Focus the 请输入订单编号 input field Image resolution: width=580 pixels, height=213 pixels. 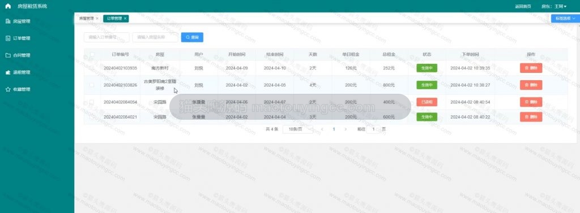coord(106,37)
